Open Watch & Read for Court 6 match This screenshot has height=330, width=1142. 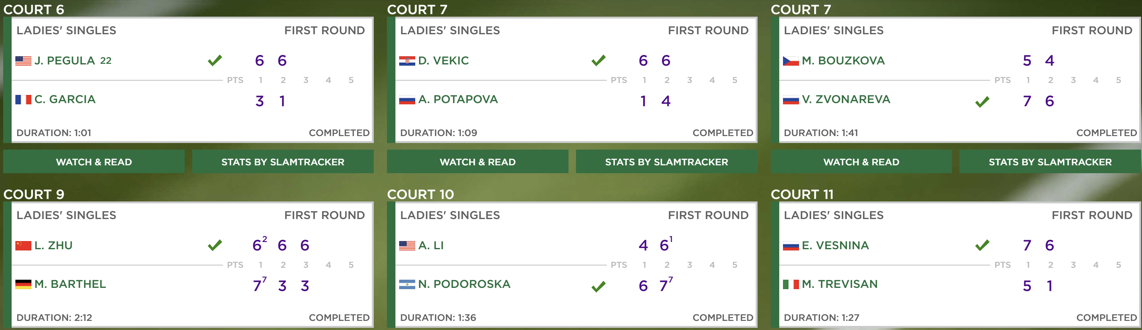[x=94, y=162]
